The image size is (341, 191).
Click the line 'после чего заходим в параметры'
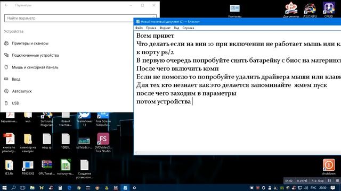click(x=186, y=93)
